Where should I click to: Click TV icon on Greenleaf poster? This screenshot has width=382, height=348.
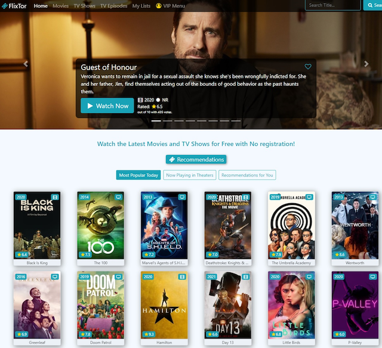tap(55, 276)
